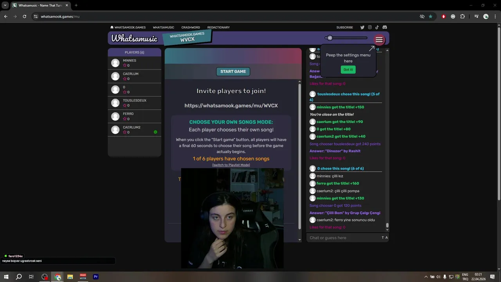This screenshot has height=282, width=501.
Task: Select player FERRO in the list
Action: (134, 116)
